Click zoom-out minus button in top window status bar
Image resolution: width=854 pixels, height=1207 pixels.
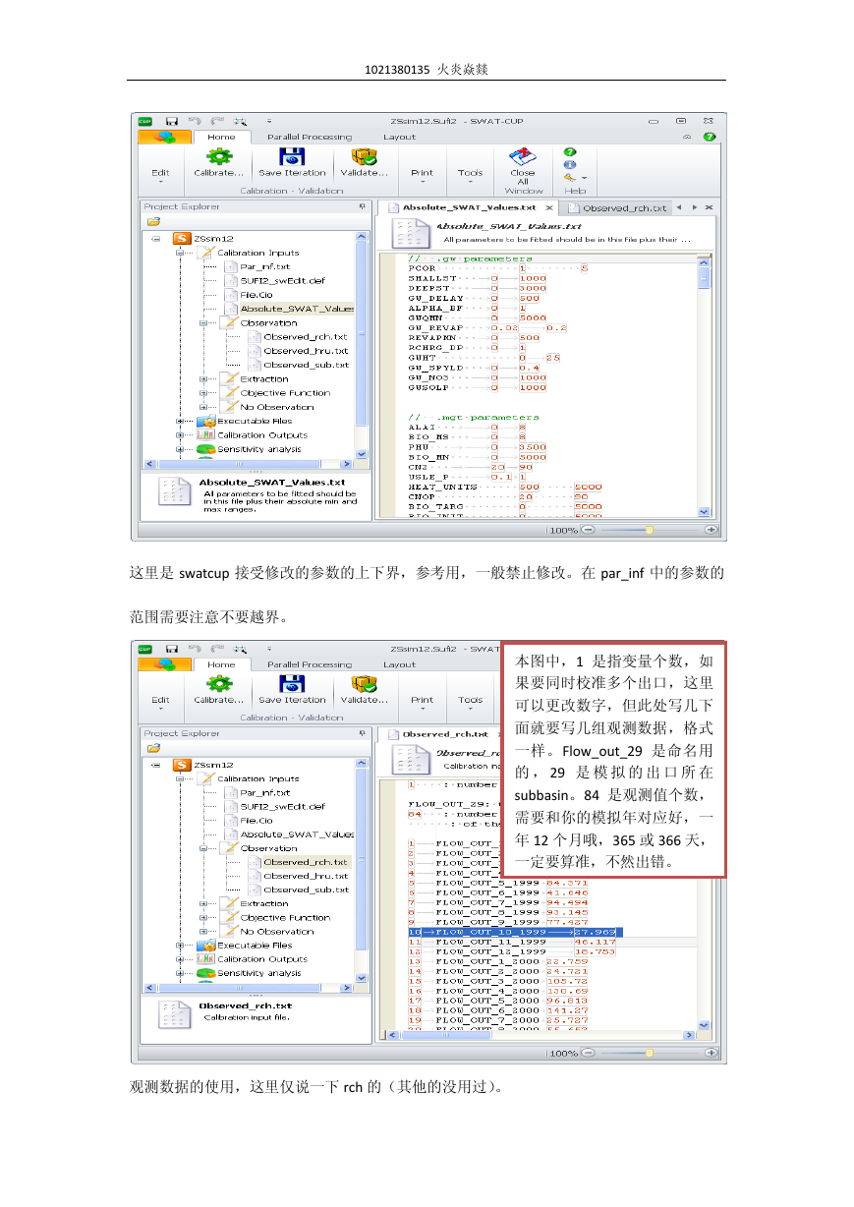pos(588,530)
